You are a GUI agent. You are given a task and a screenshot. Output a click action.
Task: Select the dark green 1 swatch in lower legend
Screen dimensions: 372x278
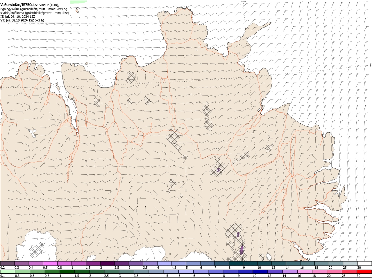[x=67, y=272]
